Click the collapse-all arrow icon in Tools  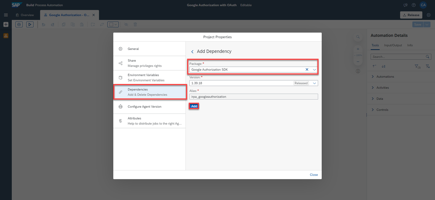click(x=374, y=66)
